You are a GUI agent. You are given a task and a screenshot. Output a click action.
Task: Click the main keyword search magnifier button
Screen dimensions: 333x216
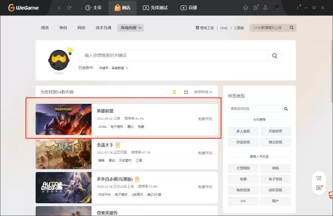coord(275,56)
